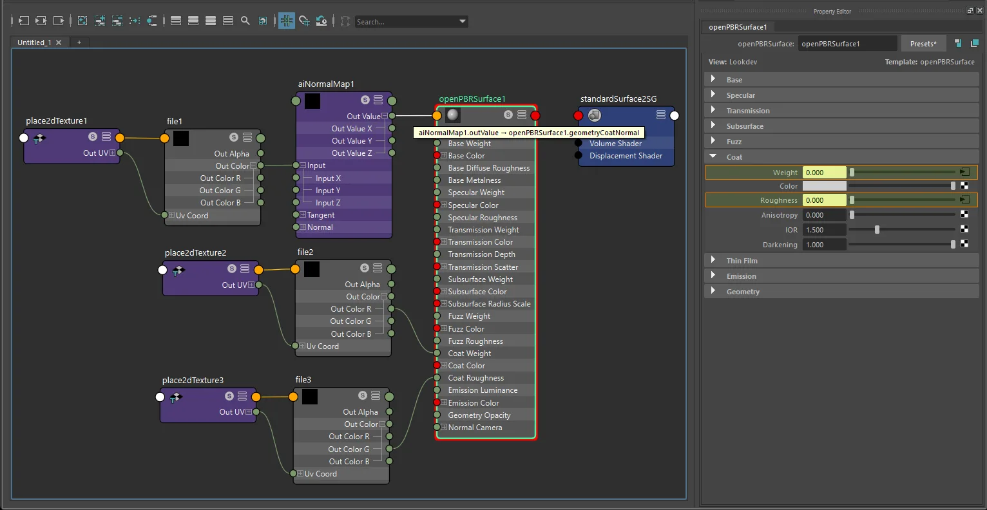Toggle solo button on file2 node
The width and height of the screenshot is (987, 510).
[365, 268]
